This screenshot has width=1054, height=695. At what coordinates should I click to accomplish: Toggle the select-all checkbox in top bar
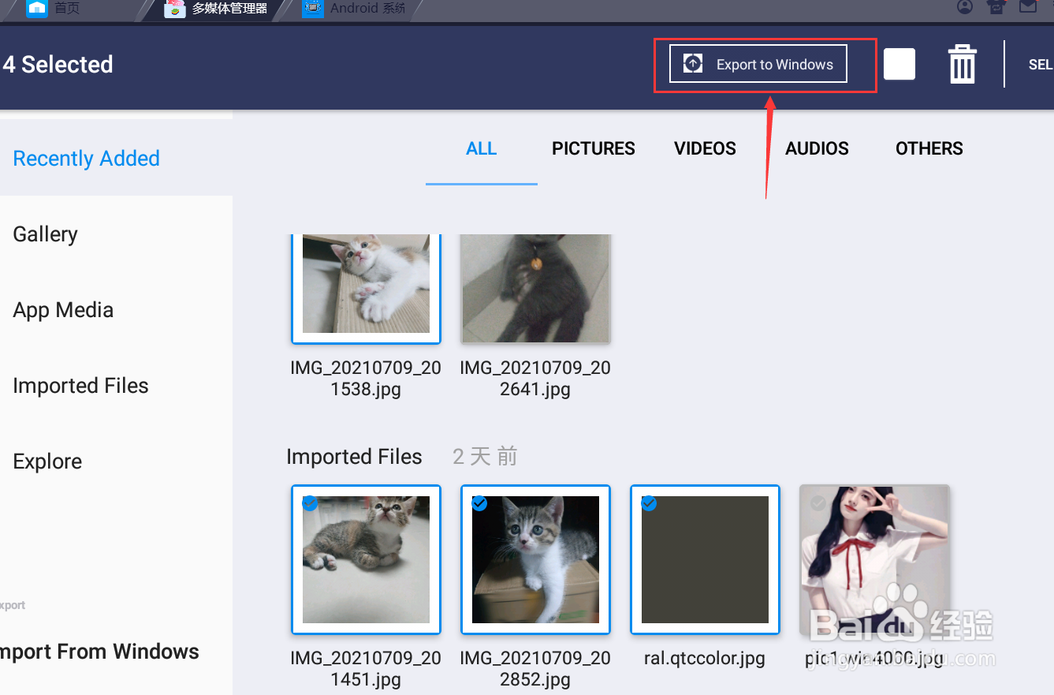point(899,64)
